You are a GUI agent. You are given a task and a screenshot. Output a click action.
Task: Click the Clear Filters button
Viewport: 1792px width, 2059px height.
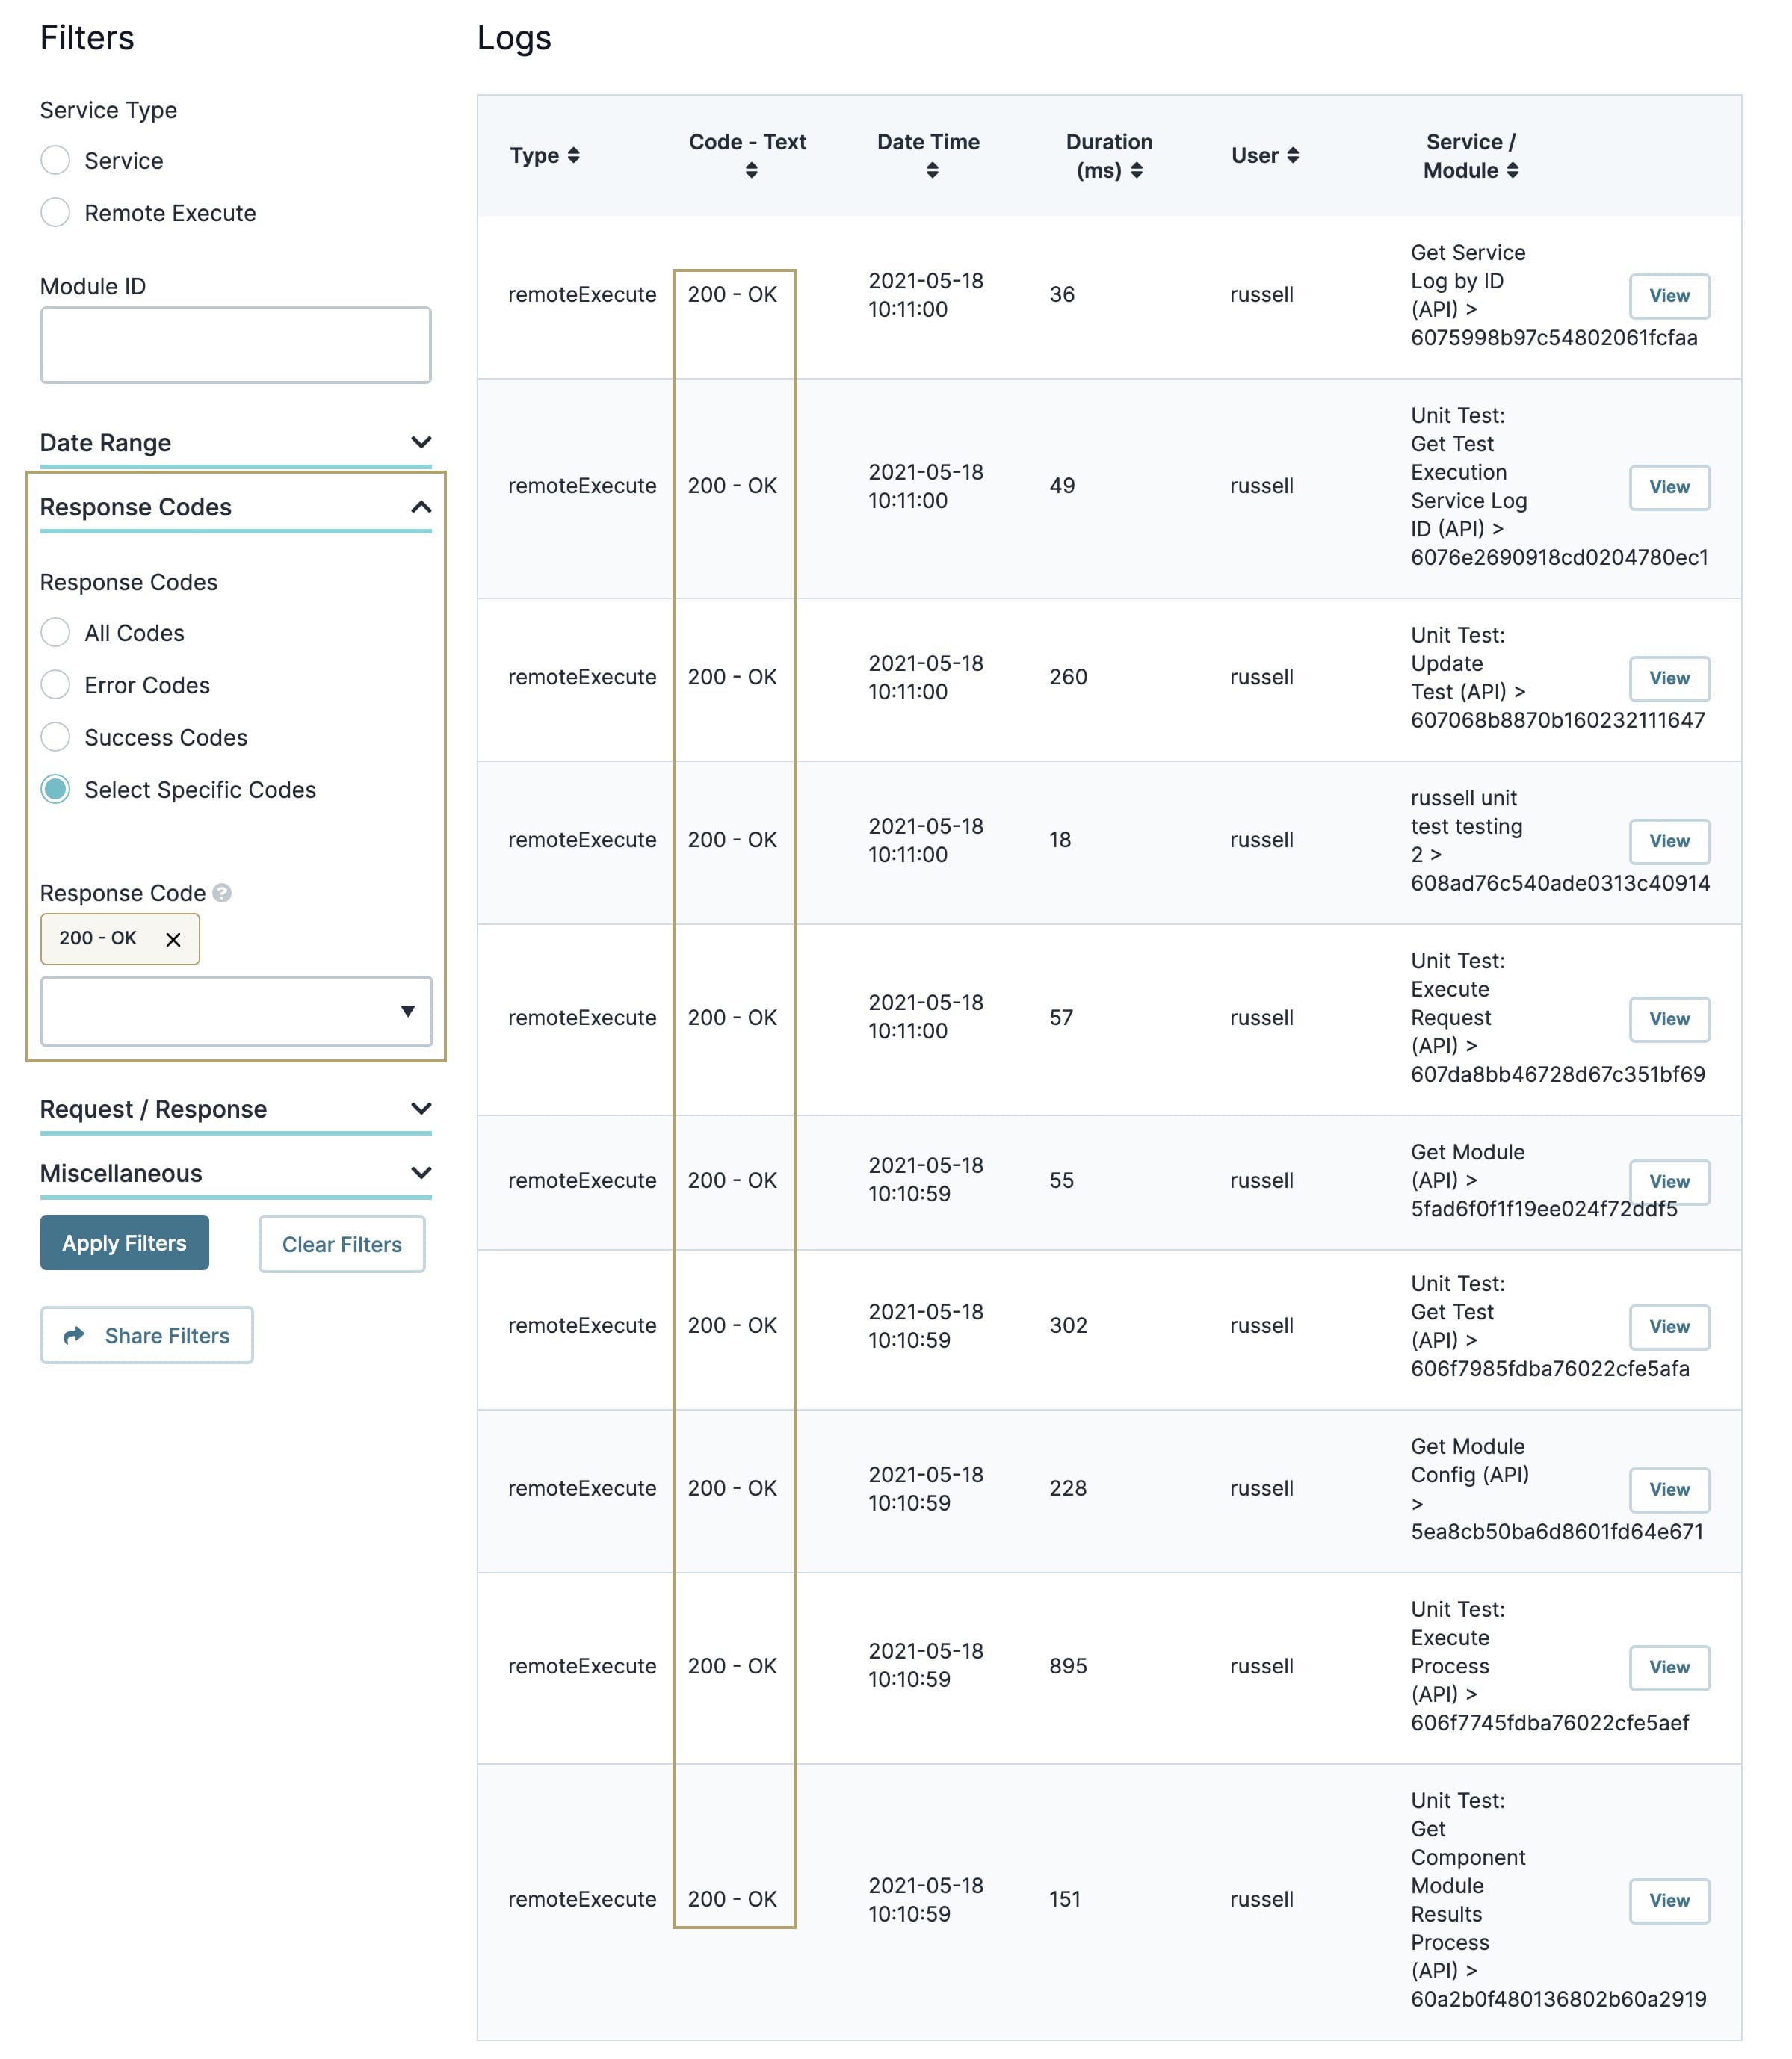(x=341, y=1245)
